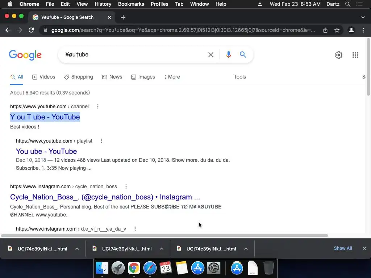Bookmark this tab with the star
The image size is (371, 278).
click(x=337, y=30)
